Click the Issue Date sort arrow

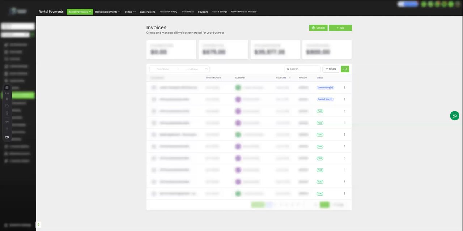[x=290, y=78]
